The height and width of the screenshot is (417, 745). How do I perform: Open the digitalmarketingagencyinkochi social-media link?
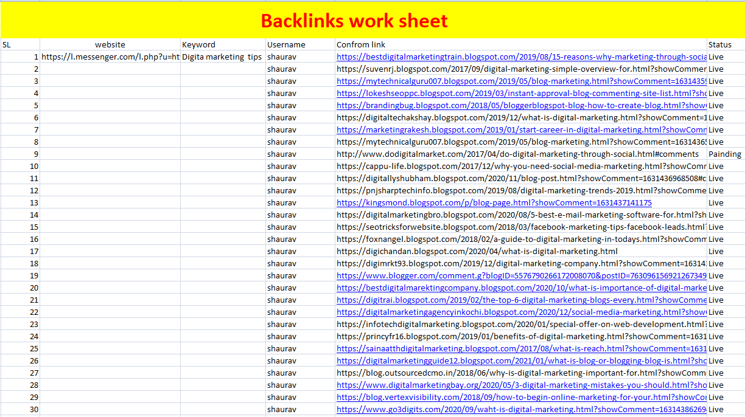(520, 312)
